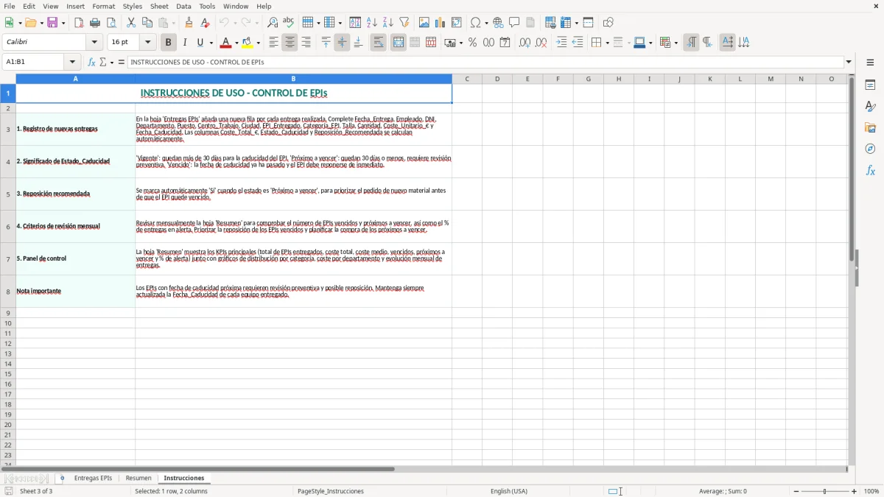Image resolution: width=884 pixels, height=497 pixels.
Task: Click the Print icon
Action: 95,23
